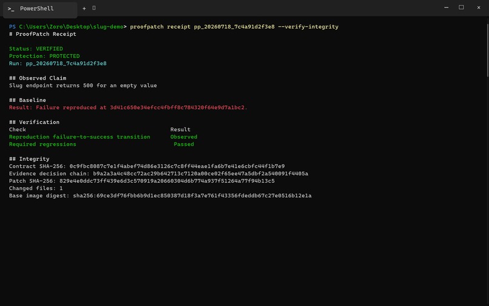Click the 'Patch SHA-256' hash line

(142, 181)
